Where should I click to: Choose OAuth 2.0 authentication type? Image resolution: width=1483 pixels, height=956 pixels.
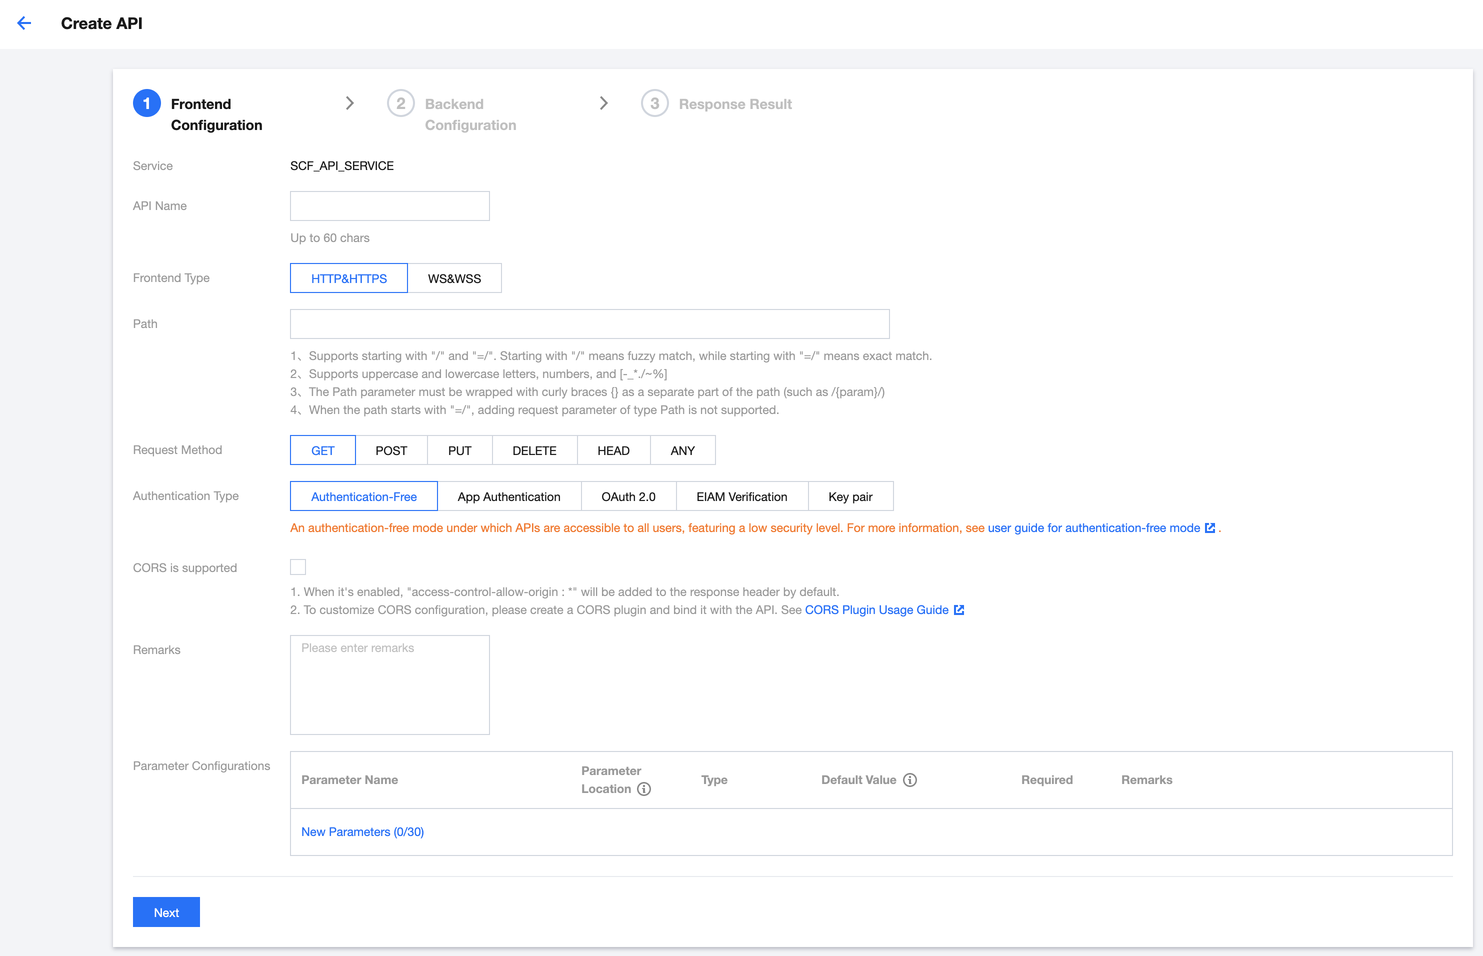pyautogui.click(x=628, y=496)
